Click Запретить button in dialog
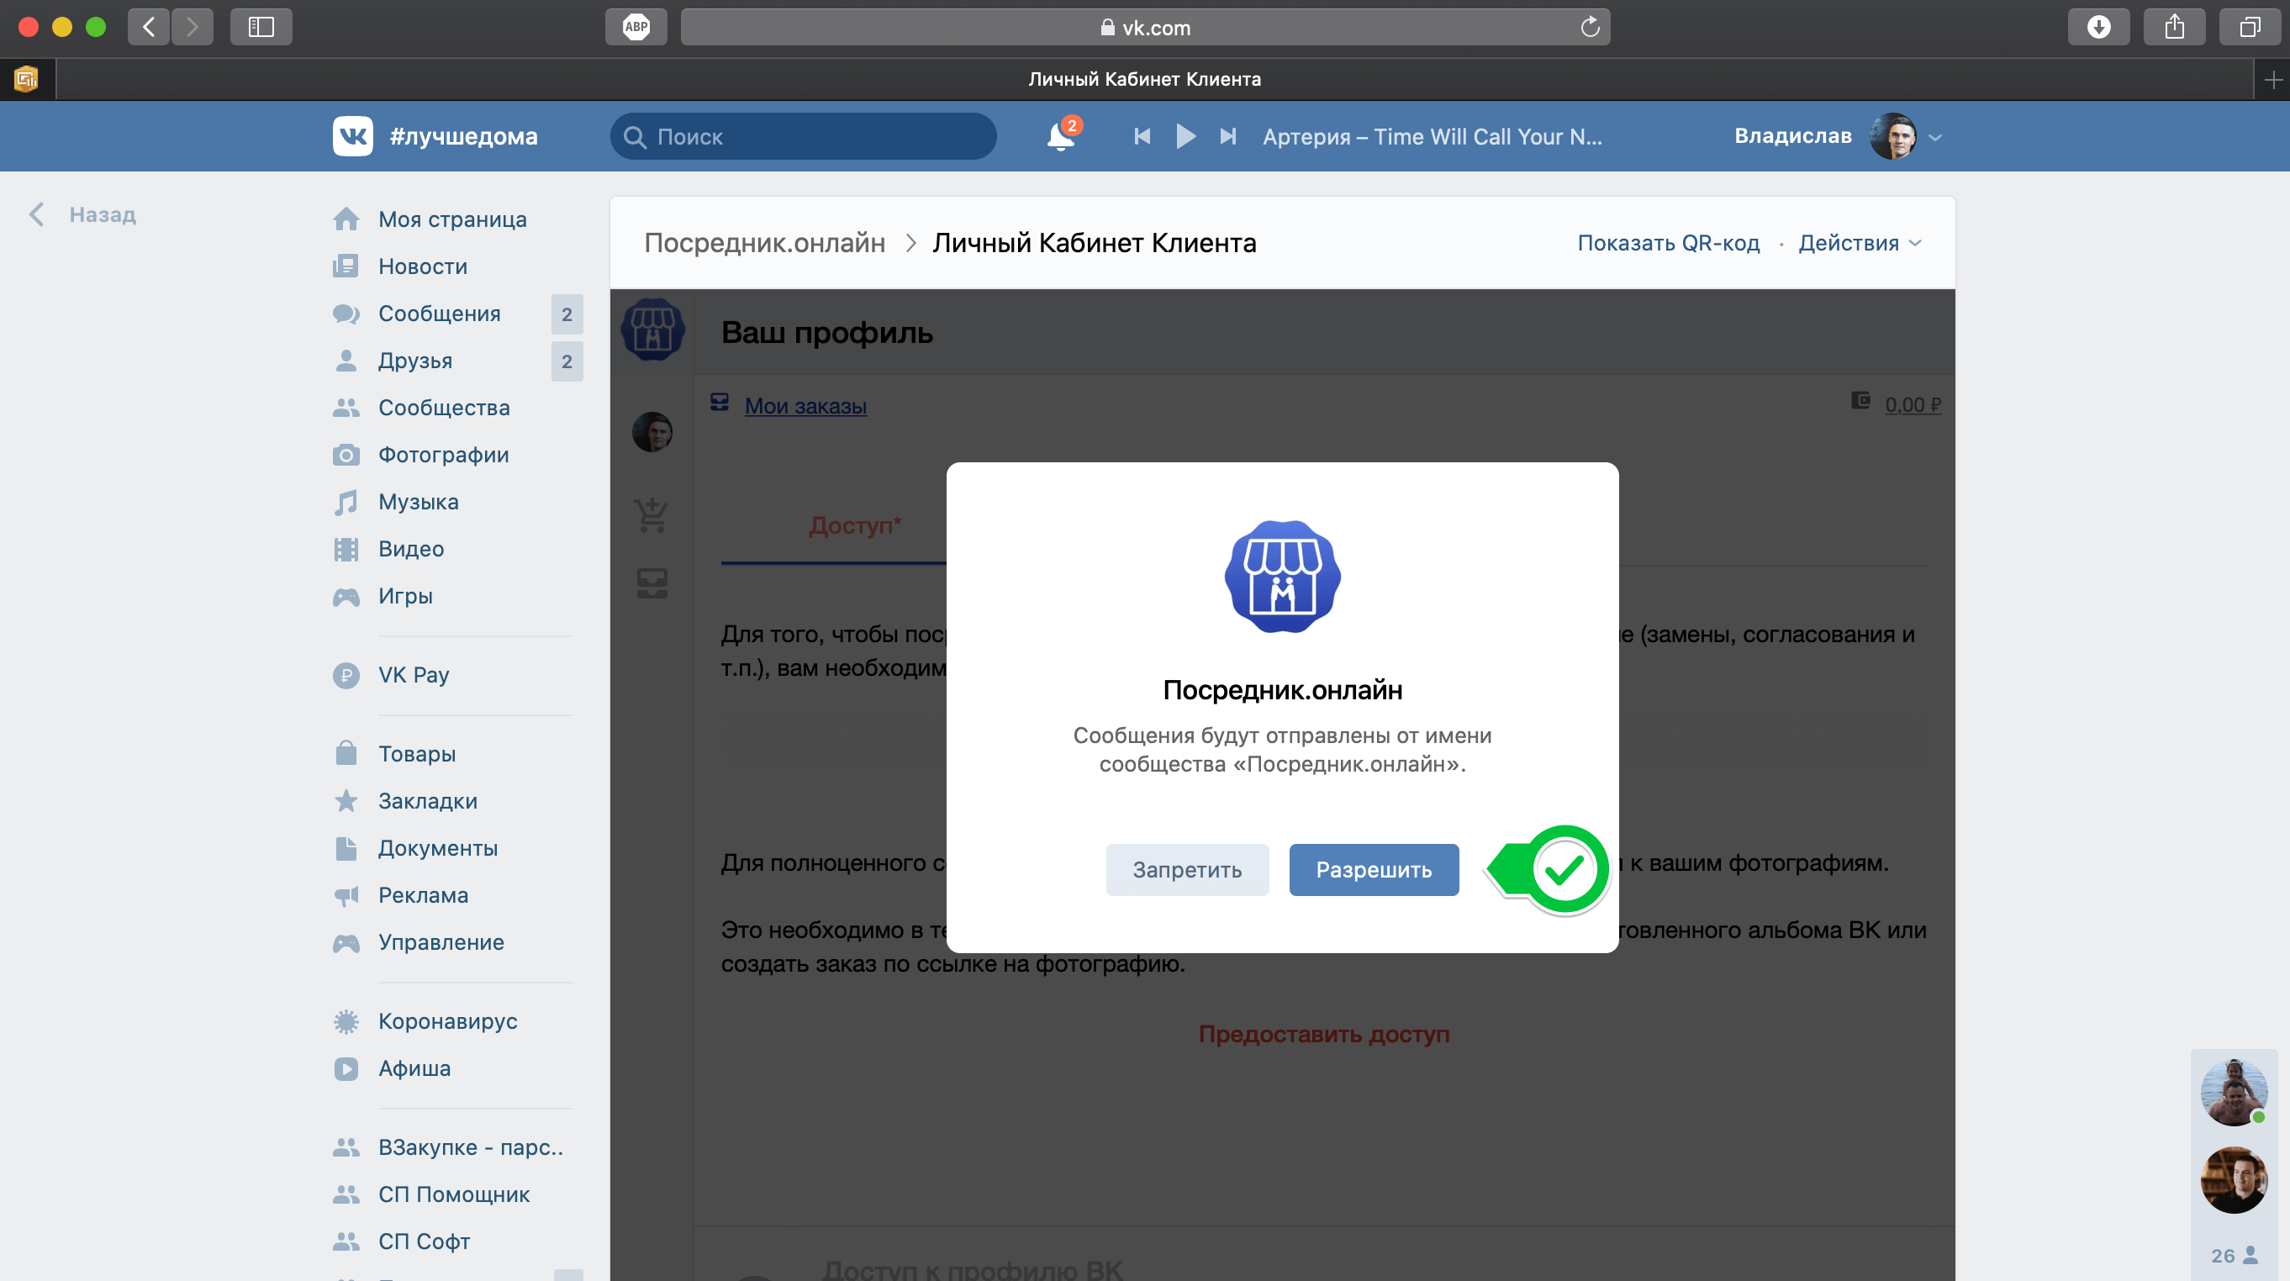This screenshot has width=2290, height=1281. tap(1186, 868)
